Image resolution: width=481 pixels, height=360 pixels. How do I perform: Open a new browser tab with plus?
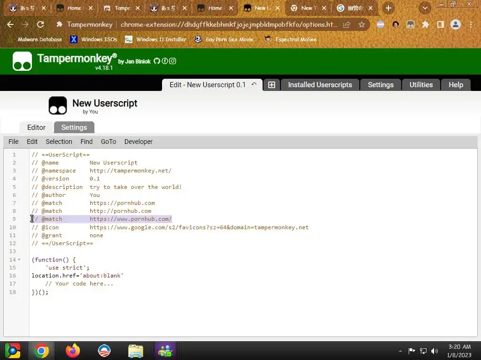(x=388, y=8)
